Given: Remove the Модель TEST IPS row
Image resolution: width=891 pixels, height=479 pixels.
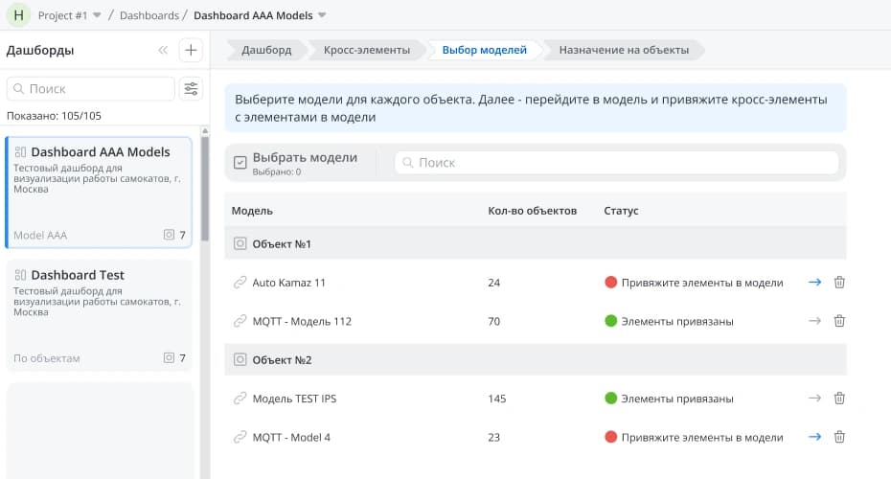Looking at the screenshot, I should tap(839, 399).
